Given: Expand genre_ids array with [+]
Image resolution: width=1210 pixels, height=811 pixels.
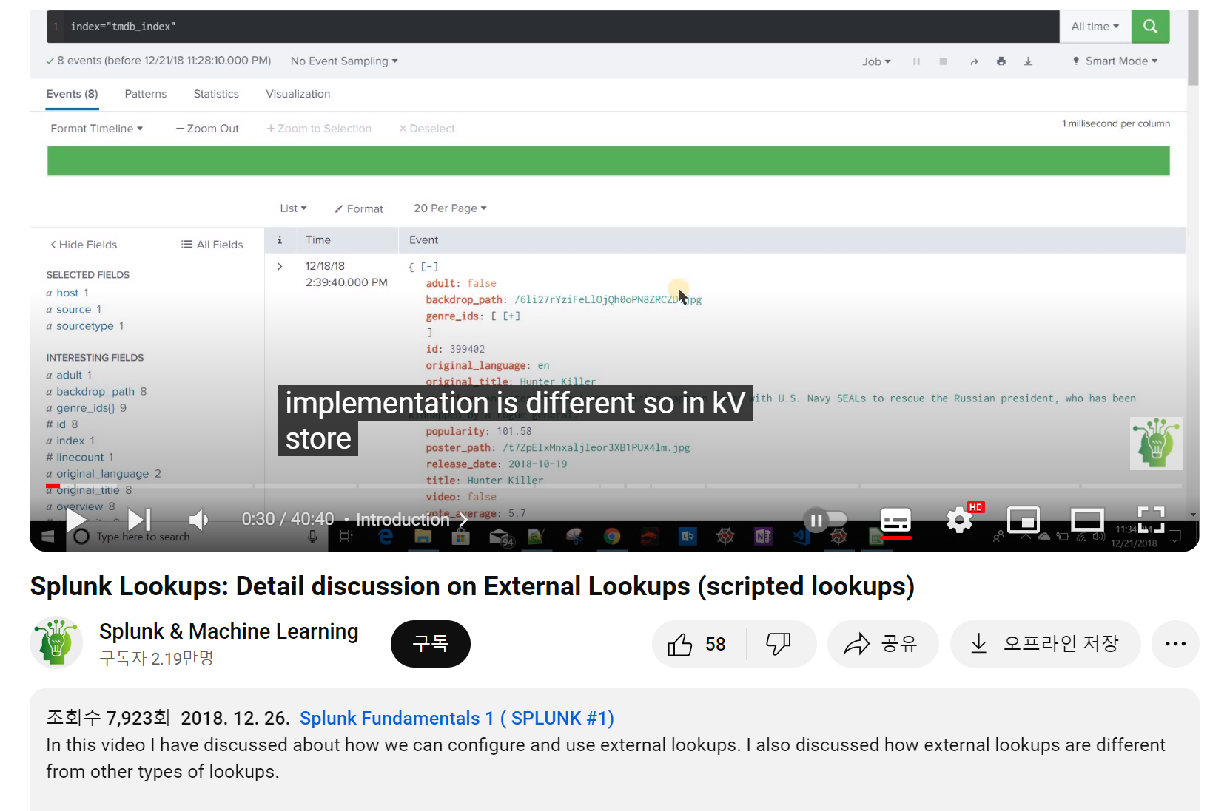Looking at the screenshot, I should click(x=511, y=316).
